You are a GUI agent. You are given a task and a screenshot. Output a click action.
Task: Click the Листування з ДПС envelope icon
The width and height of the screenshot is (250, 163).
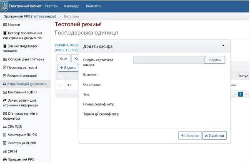[x=5, y=92]
